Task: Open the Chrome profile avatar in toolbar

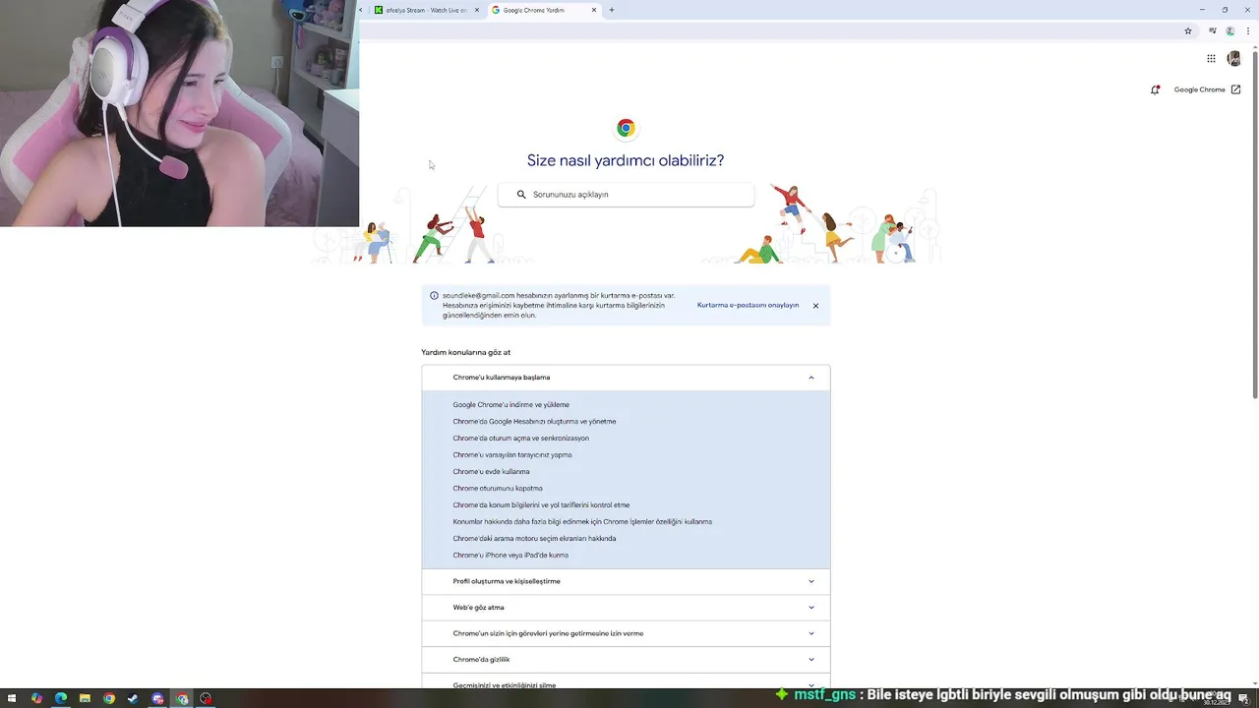Action: [x=1229, y=30]
